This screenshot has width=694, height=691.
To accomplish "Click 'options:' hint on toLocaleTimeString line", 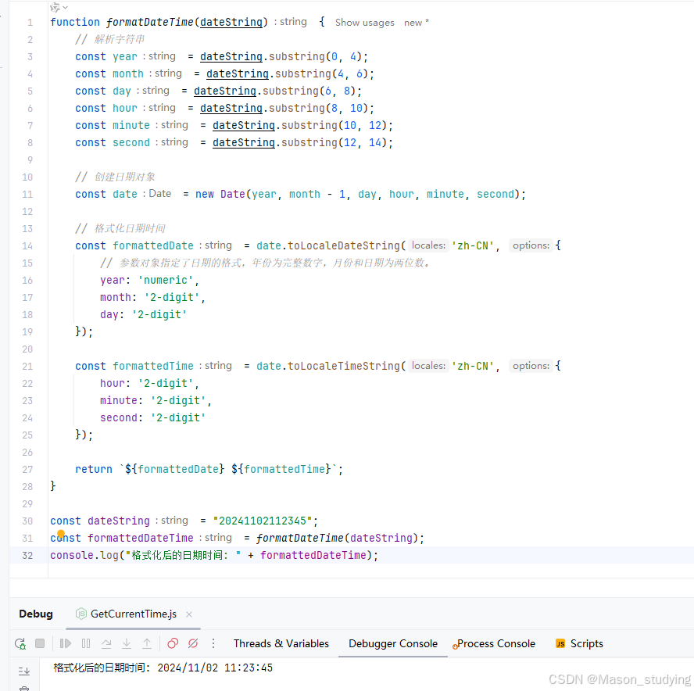I will 531,366.
